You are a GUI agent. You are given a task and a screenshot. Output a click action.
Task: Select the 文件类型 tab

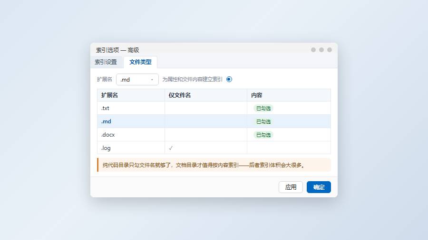click(140, 62)
